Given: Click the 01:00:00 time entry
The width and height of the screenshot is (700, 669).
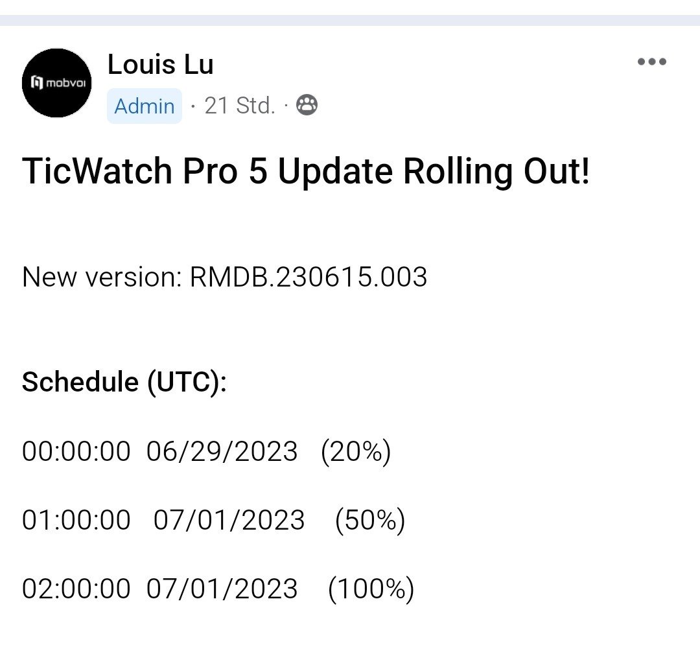Looking at the screenshot, I should [76, 520].
